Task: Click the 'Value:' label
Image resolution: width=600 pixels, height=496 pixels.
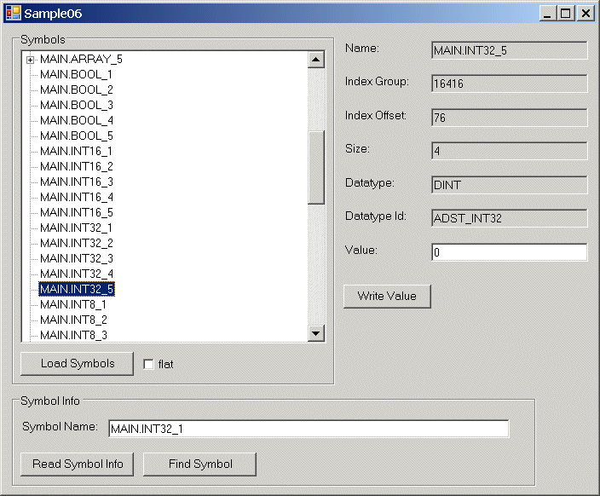Action: pos(361,250)
